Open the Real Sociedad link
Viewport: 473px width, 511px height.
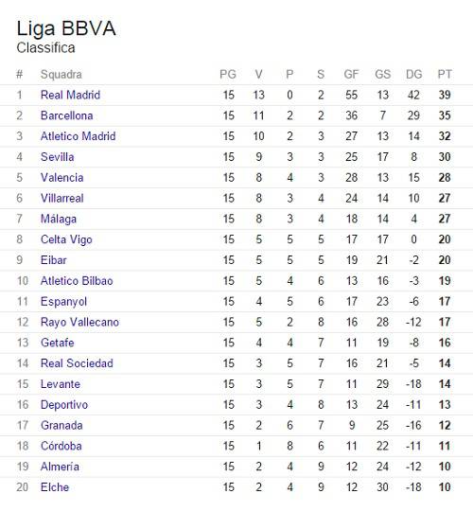77,363
